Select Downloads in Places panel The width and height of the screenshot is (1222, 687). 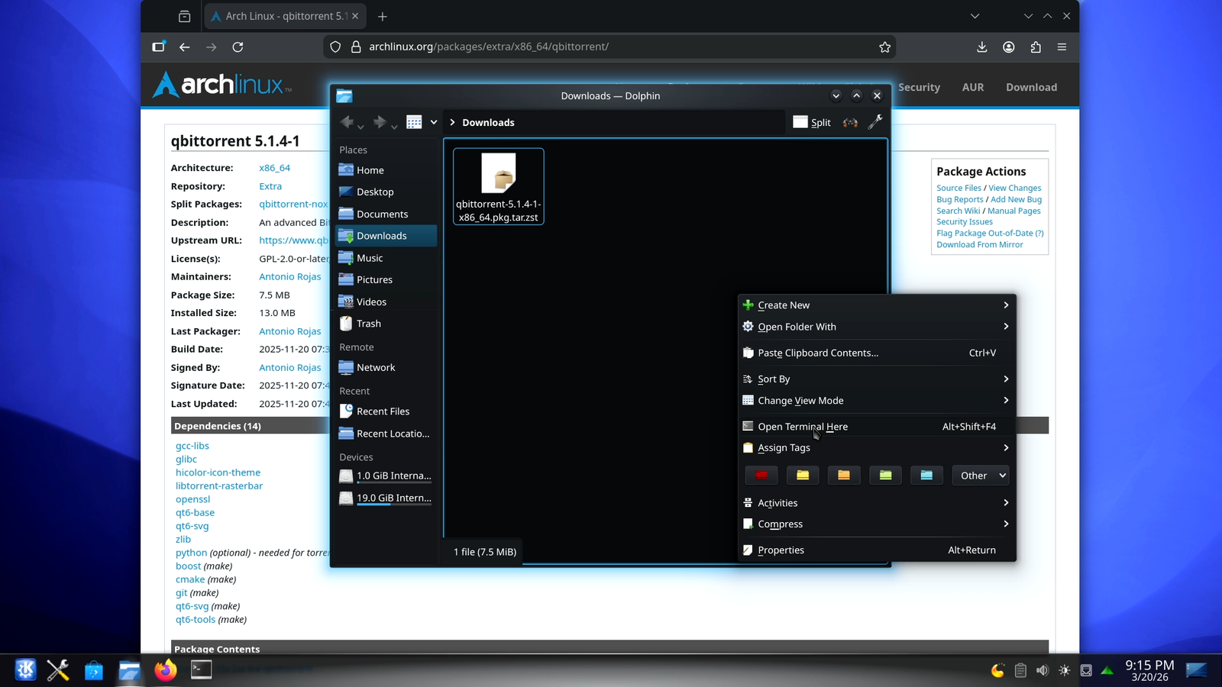(x=387, y=236)
